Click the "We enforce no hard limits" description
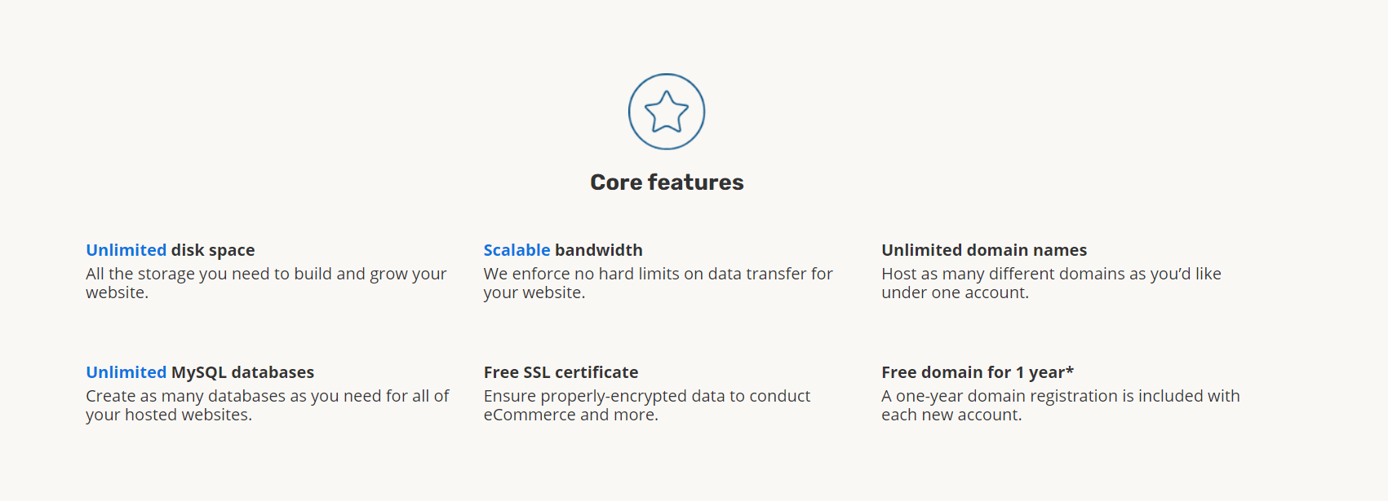The image size is (1388, 501). (x=658, y=283)
